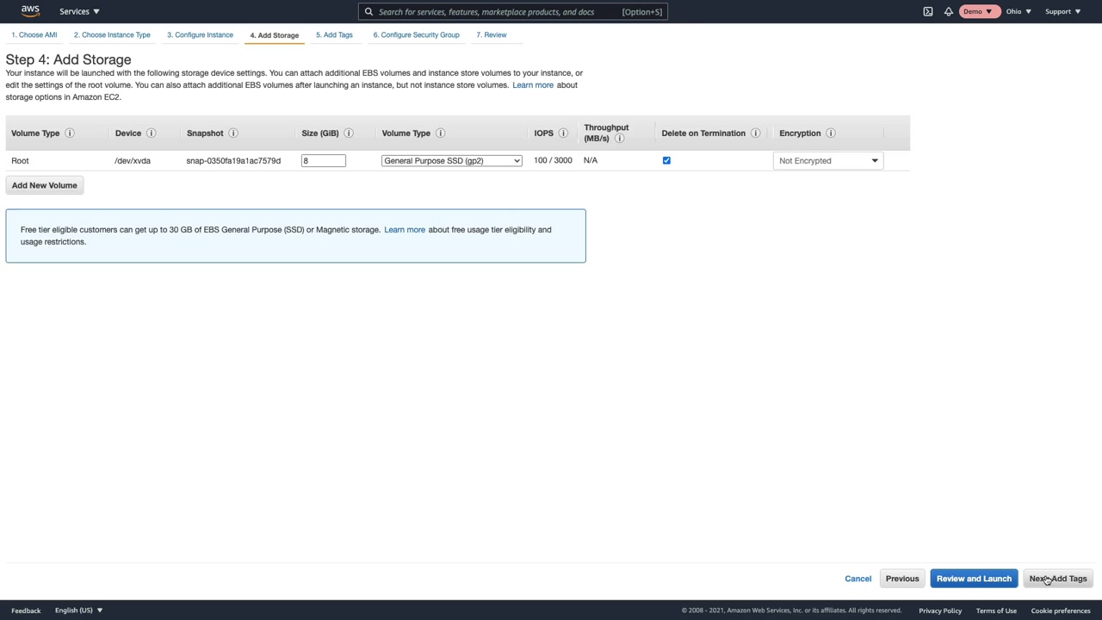Go to 2. Choose Instance Type step

(x=112, y=35)
